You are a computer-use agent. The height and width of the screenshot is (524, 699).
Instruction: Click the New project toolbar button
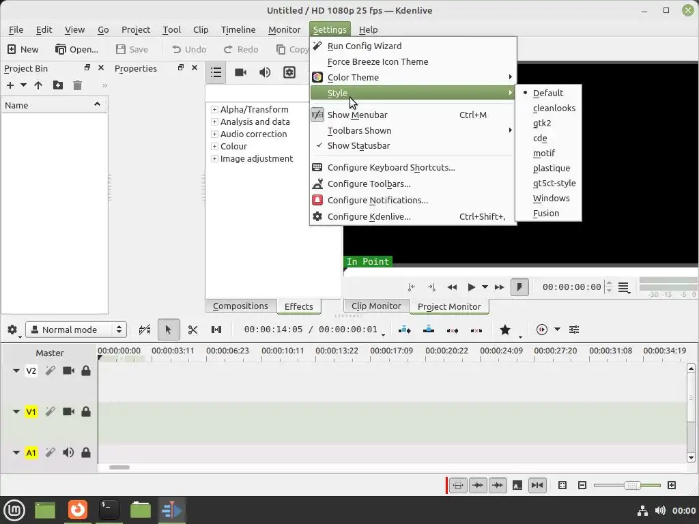(23, 49)
